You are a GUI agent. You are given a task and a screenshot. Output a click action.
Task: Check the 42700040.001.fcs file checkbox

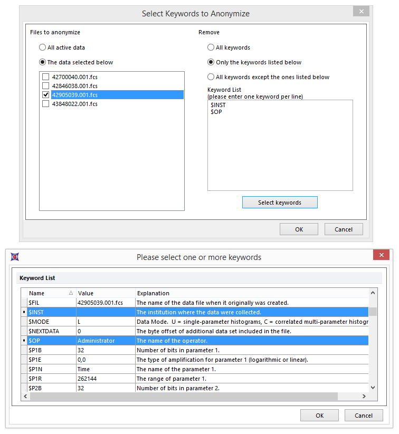[46, 76]
